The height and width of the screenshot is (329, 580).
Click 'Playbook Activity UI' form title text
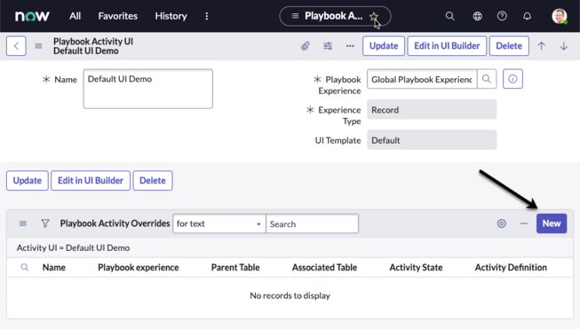[93, 42]
